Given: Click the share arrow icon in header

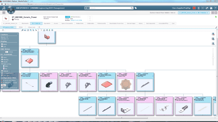Looking at the screenshot, I should click(x=207, y=8).
